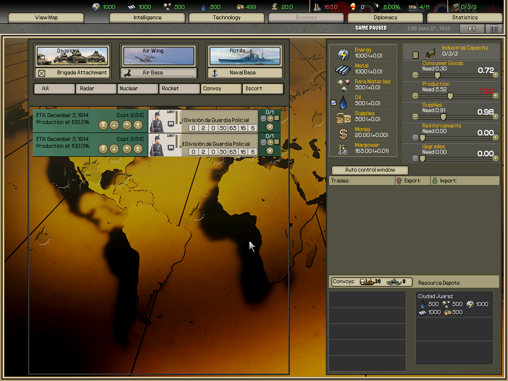Click plus icon on Consumer Goods slider
The image size is (508, 381).
point(495,75)
